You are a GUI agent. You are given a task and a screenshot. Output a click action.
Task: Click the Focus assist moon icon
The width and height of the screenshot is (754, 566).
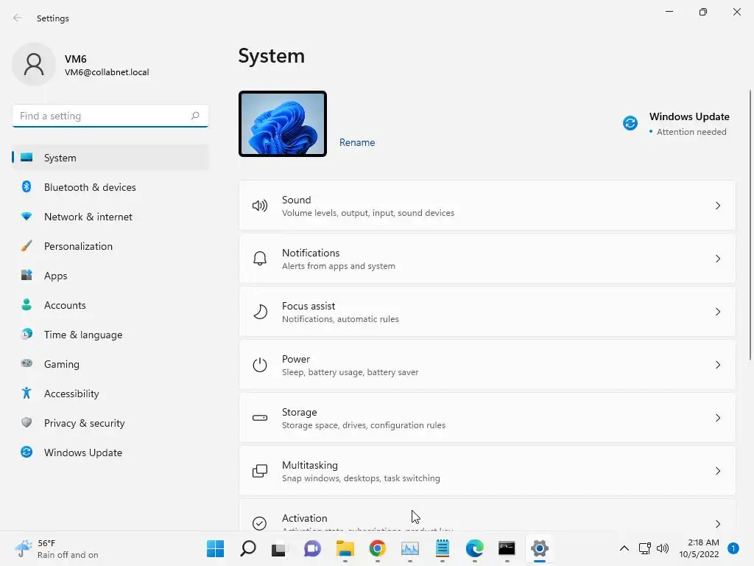[x=260, y=312]
